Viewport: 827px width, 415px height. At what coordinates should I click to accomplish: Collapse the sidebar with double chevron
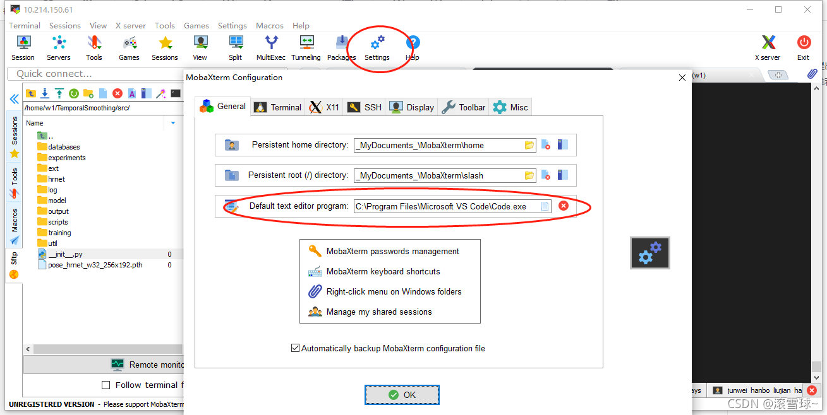point(14,99)
